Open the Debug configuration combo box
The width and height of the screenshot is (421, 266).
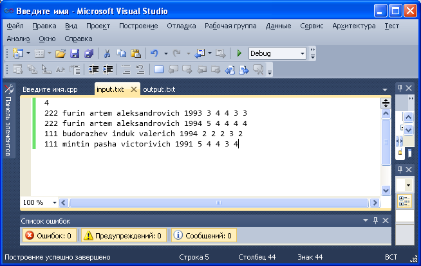tap(277, 53)
